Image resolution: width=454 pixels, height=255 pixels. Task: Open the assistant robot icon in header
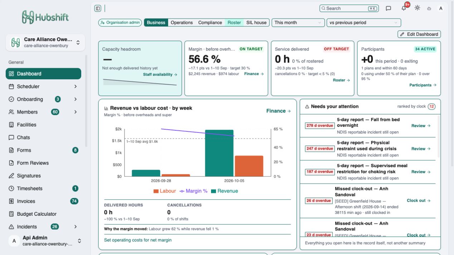tap(429, 8)
